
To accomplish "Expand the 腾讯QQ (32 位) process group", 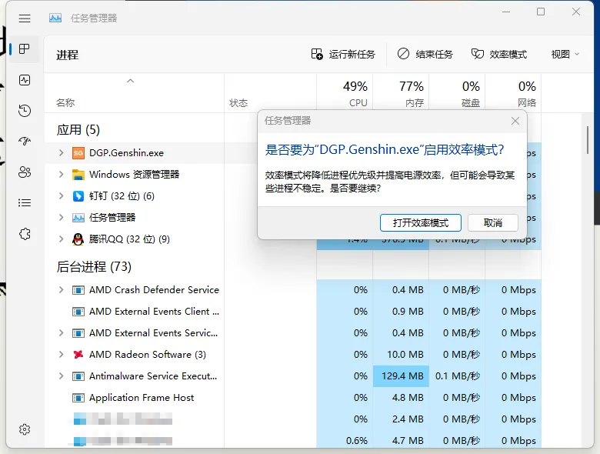I will [x=61, y=239].
